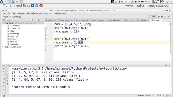Close the variables.py editor tab
This screenshot has width=173, height=97.
pos(73,20)
